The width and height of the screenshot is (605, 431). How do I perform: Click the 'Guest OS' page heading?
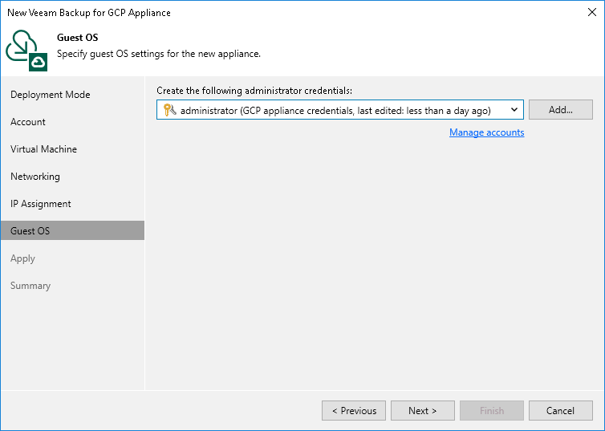coord(78,38)
